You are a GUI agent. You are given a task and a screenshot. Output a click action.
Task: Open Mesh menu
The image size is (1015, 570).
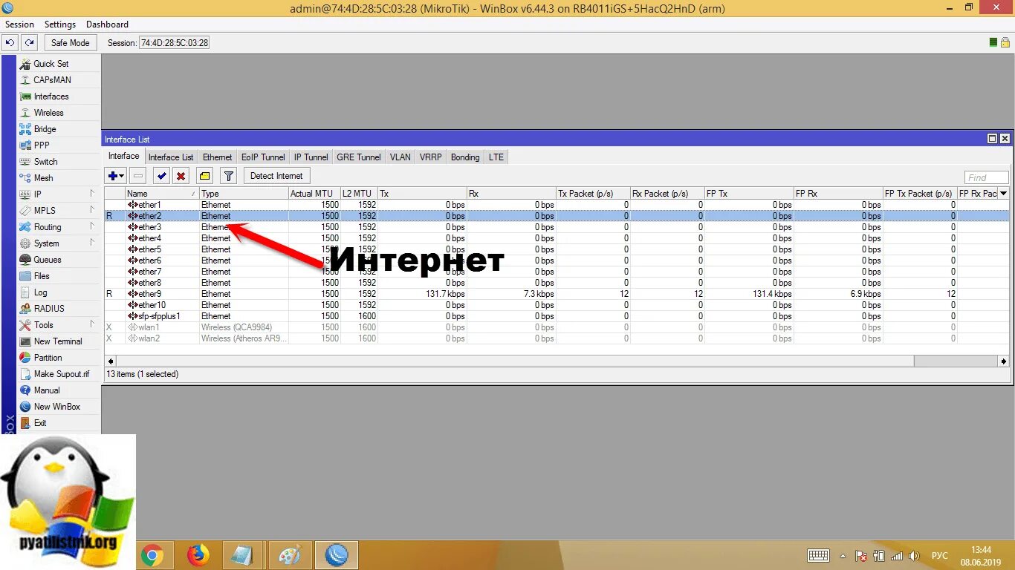point(44,178)
